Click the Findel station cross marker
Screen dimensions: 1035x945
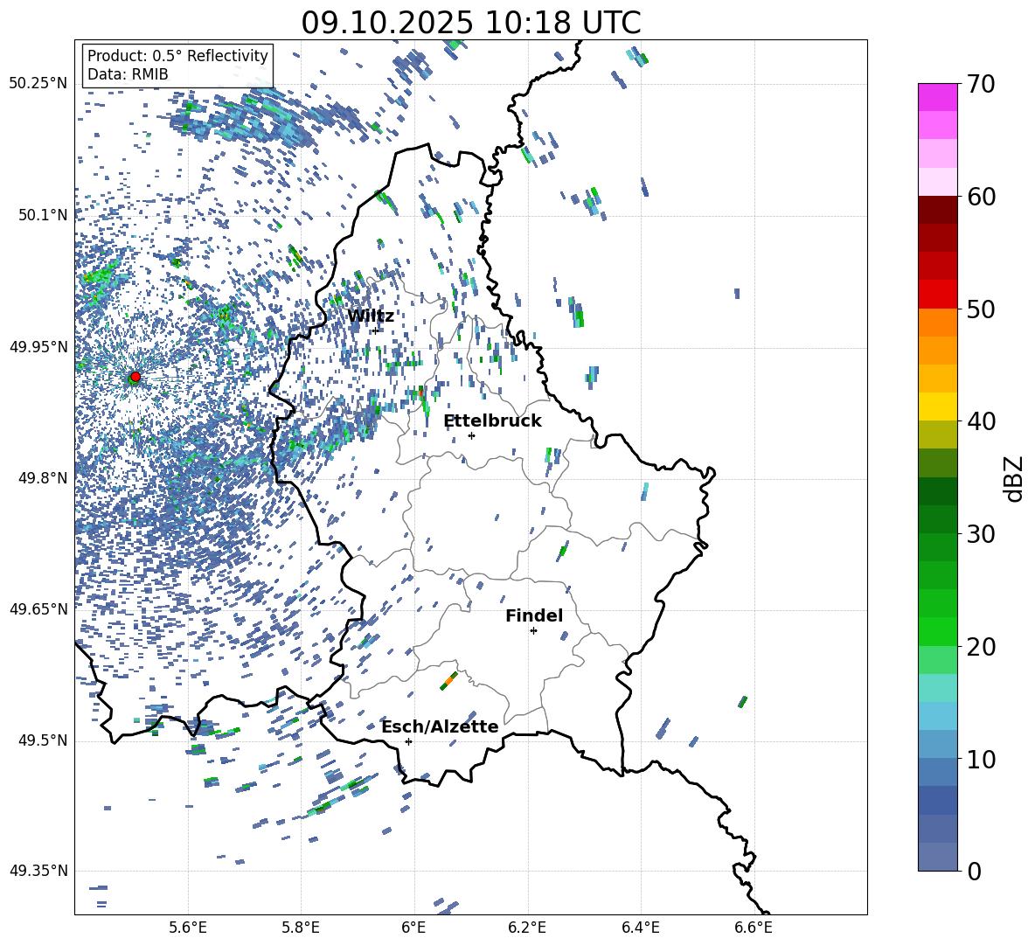(x=533, y=630)
